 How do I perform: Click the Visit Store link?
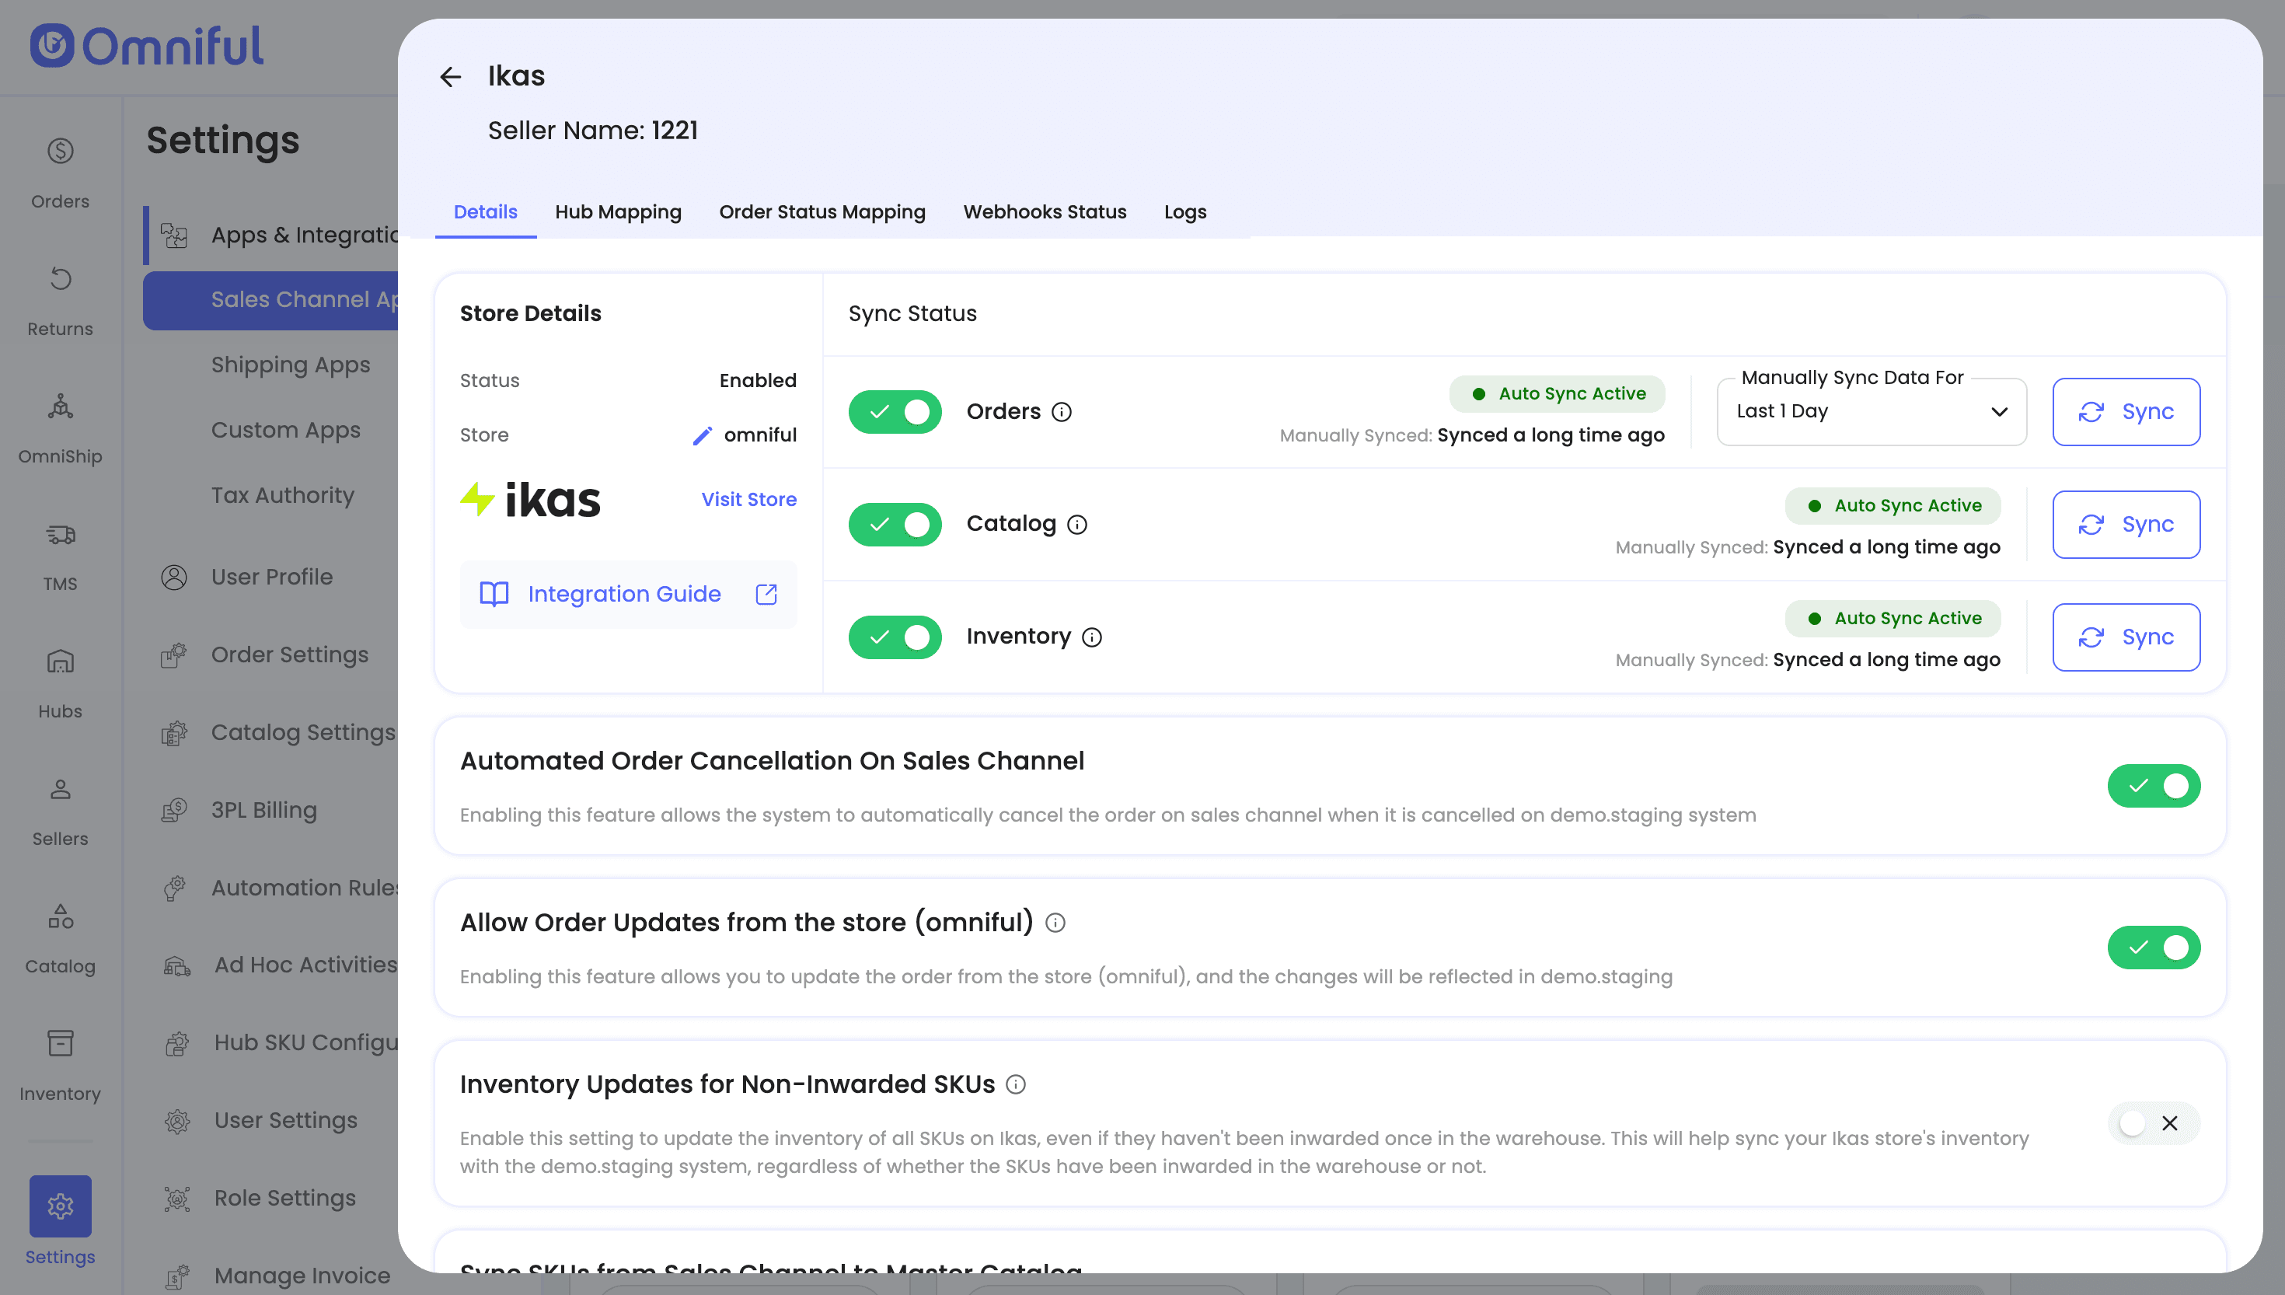tap(748, 500)
